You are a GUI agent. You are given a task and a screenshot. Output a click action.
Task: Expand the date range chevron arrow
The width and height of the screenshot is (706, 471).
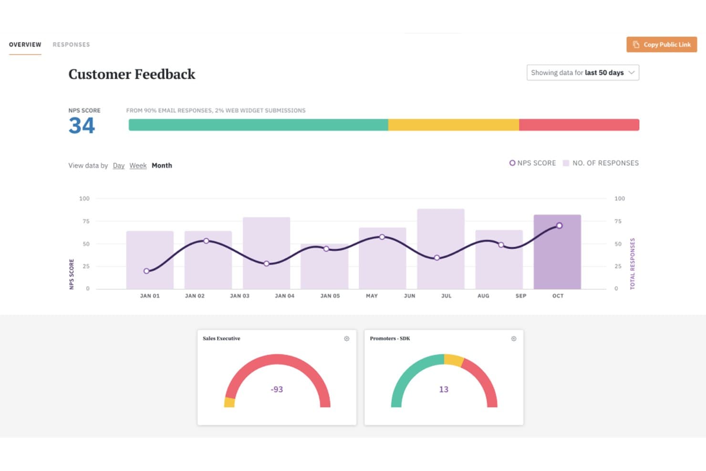(x=631, y=73)
